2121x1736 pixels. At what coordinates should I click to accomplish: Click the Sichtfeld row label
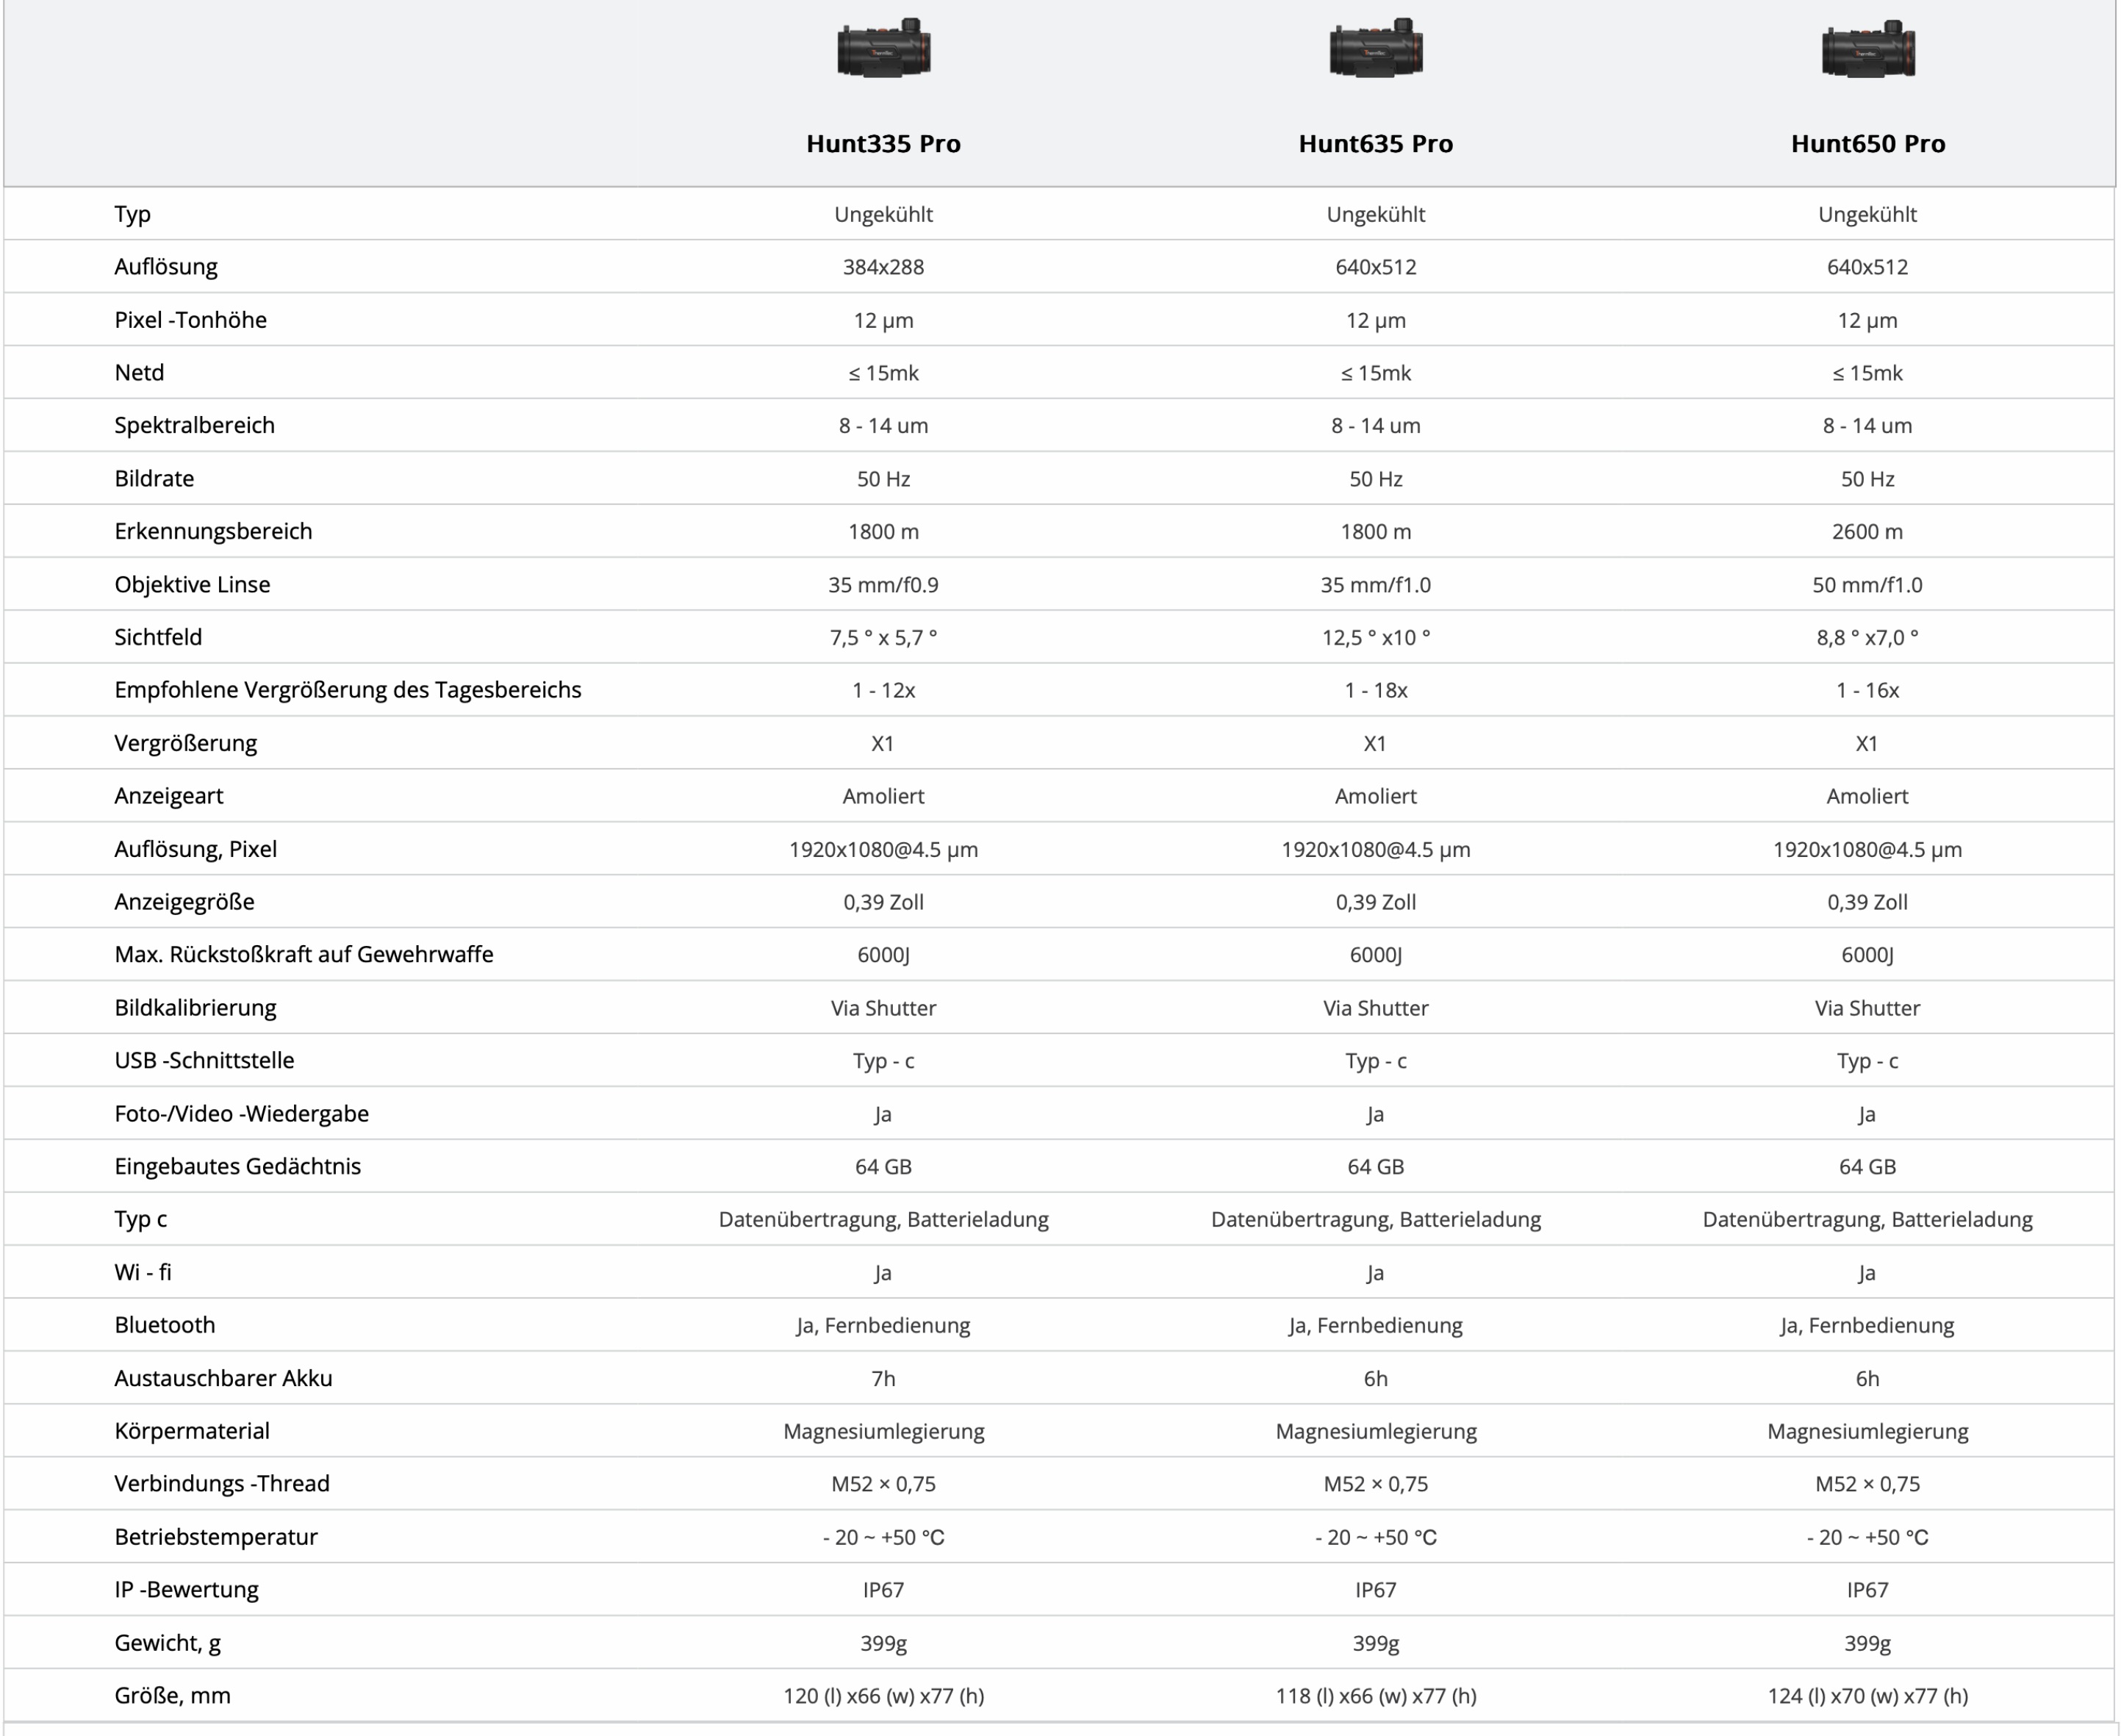tap(158, 637)
